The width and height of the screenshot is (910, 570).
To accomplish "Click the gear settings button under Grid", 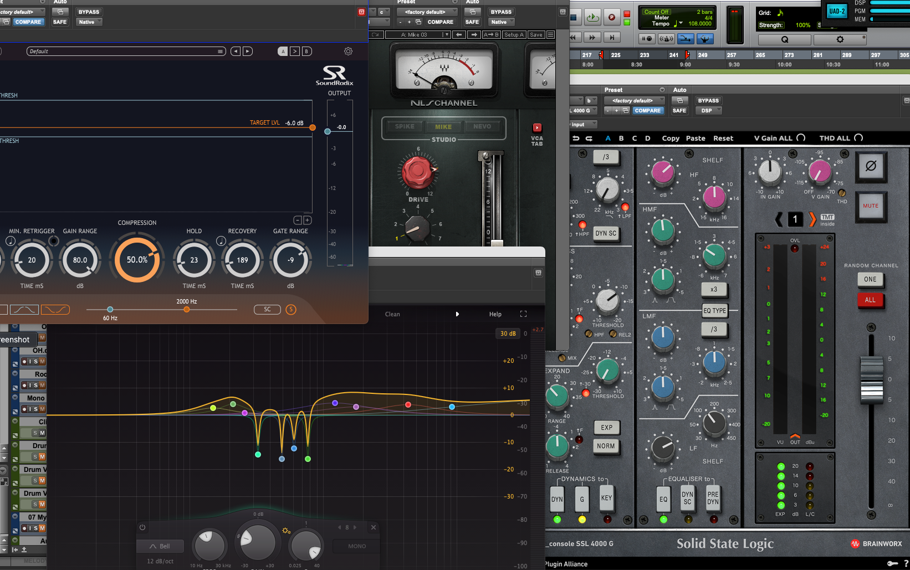I will point(840,39).
